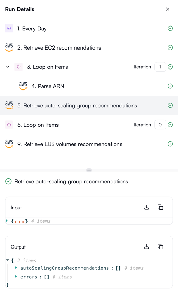178x296 pixels.
Task: Select step 3. Loop on Items
Action: [x=89, y=67]
